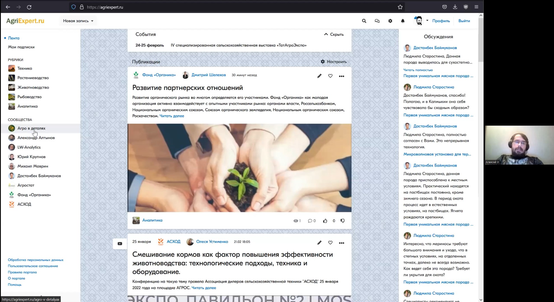Open browser downloads arrow icon
This screenshot has height=302, width=554.
pos(455,7)
